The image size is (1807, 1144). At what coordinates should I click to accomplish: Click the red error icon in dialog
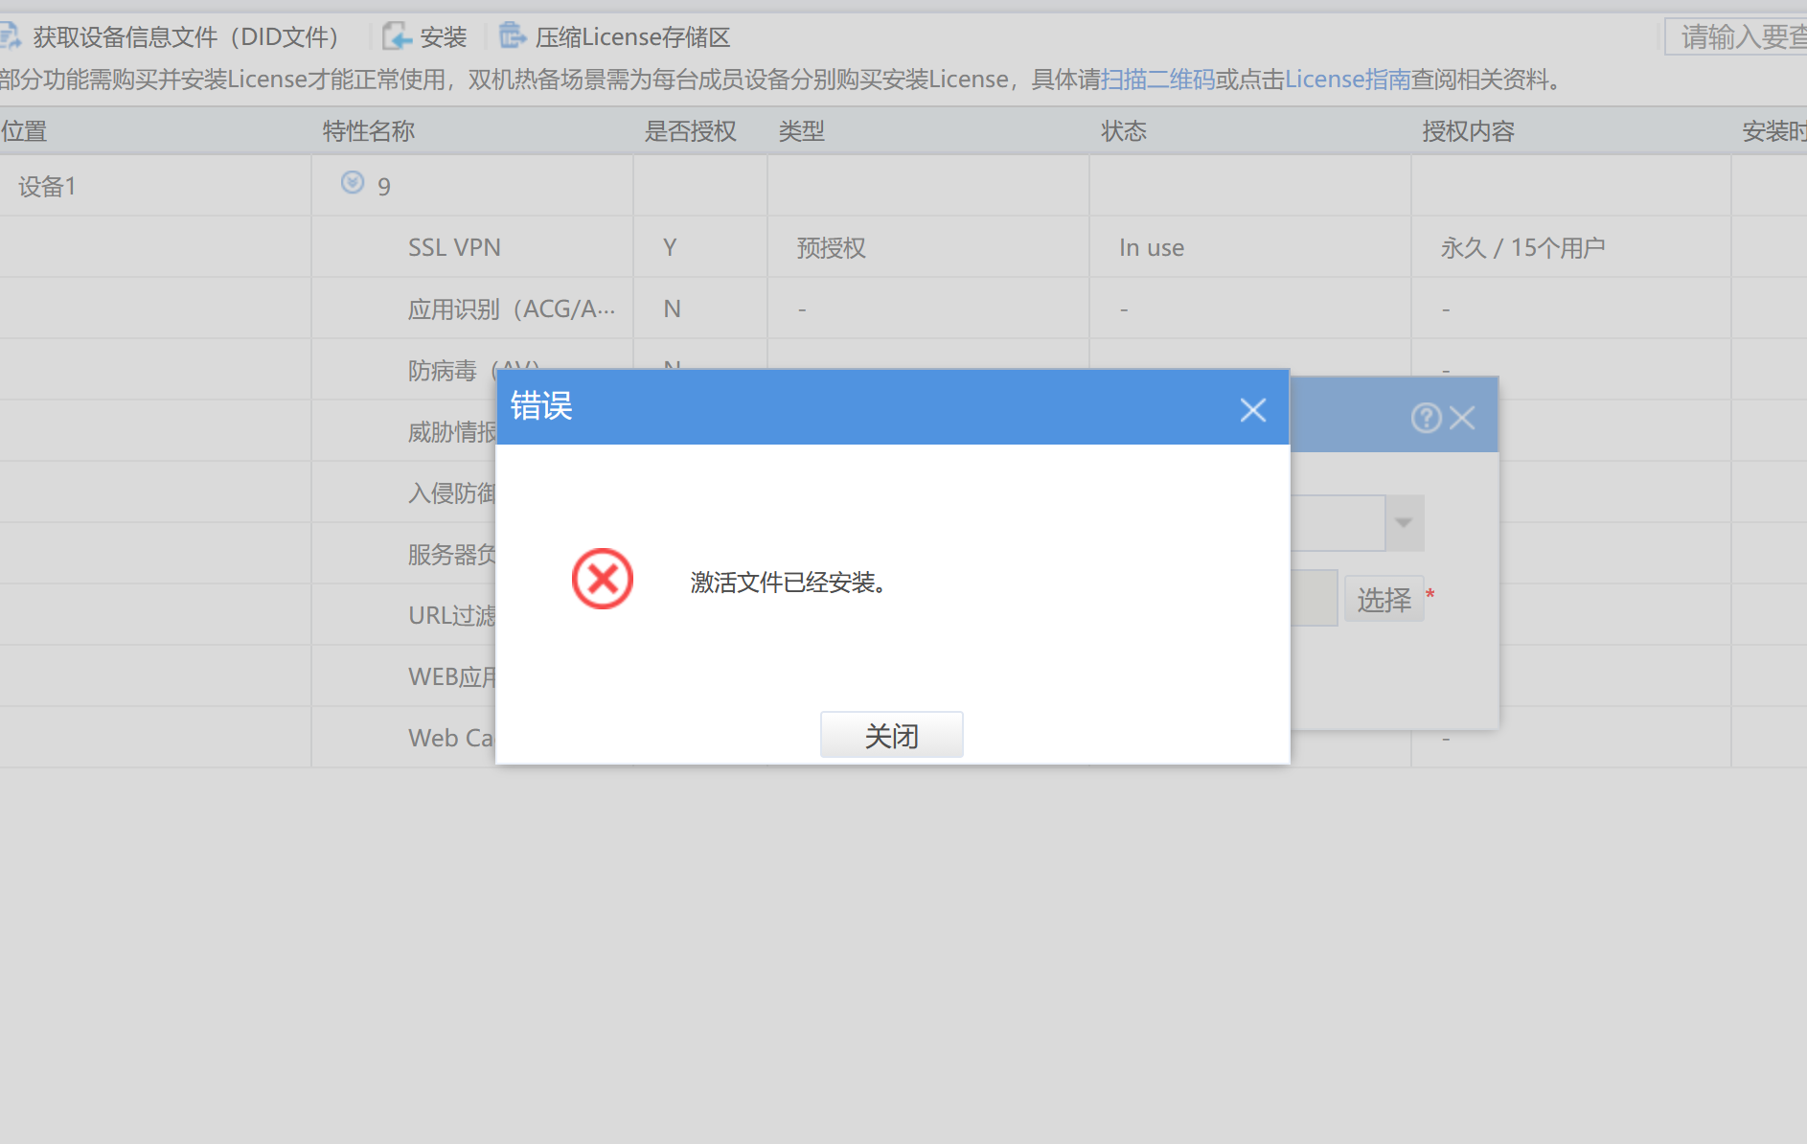(x=602, y=579)
